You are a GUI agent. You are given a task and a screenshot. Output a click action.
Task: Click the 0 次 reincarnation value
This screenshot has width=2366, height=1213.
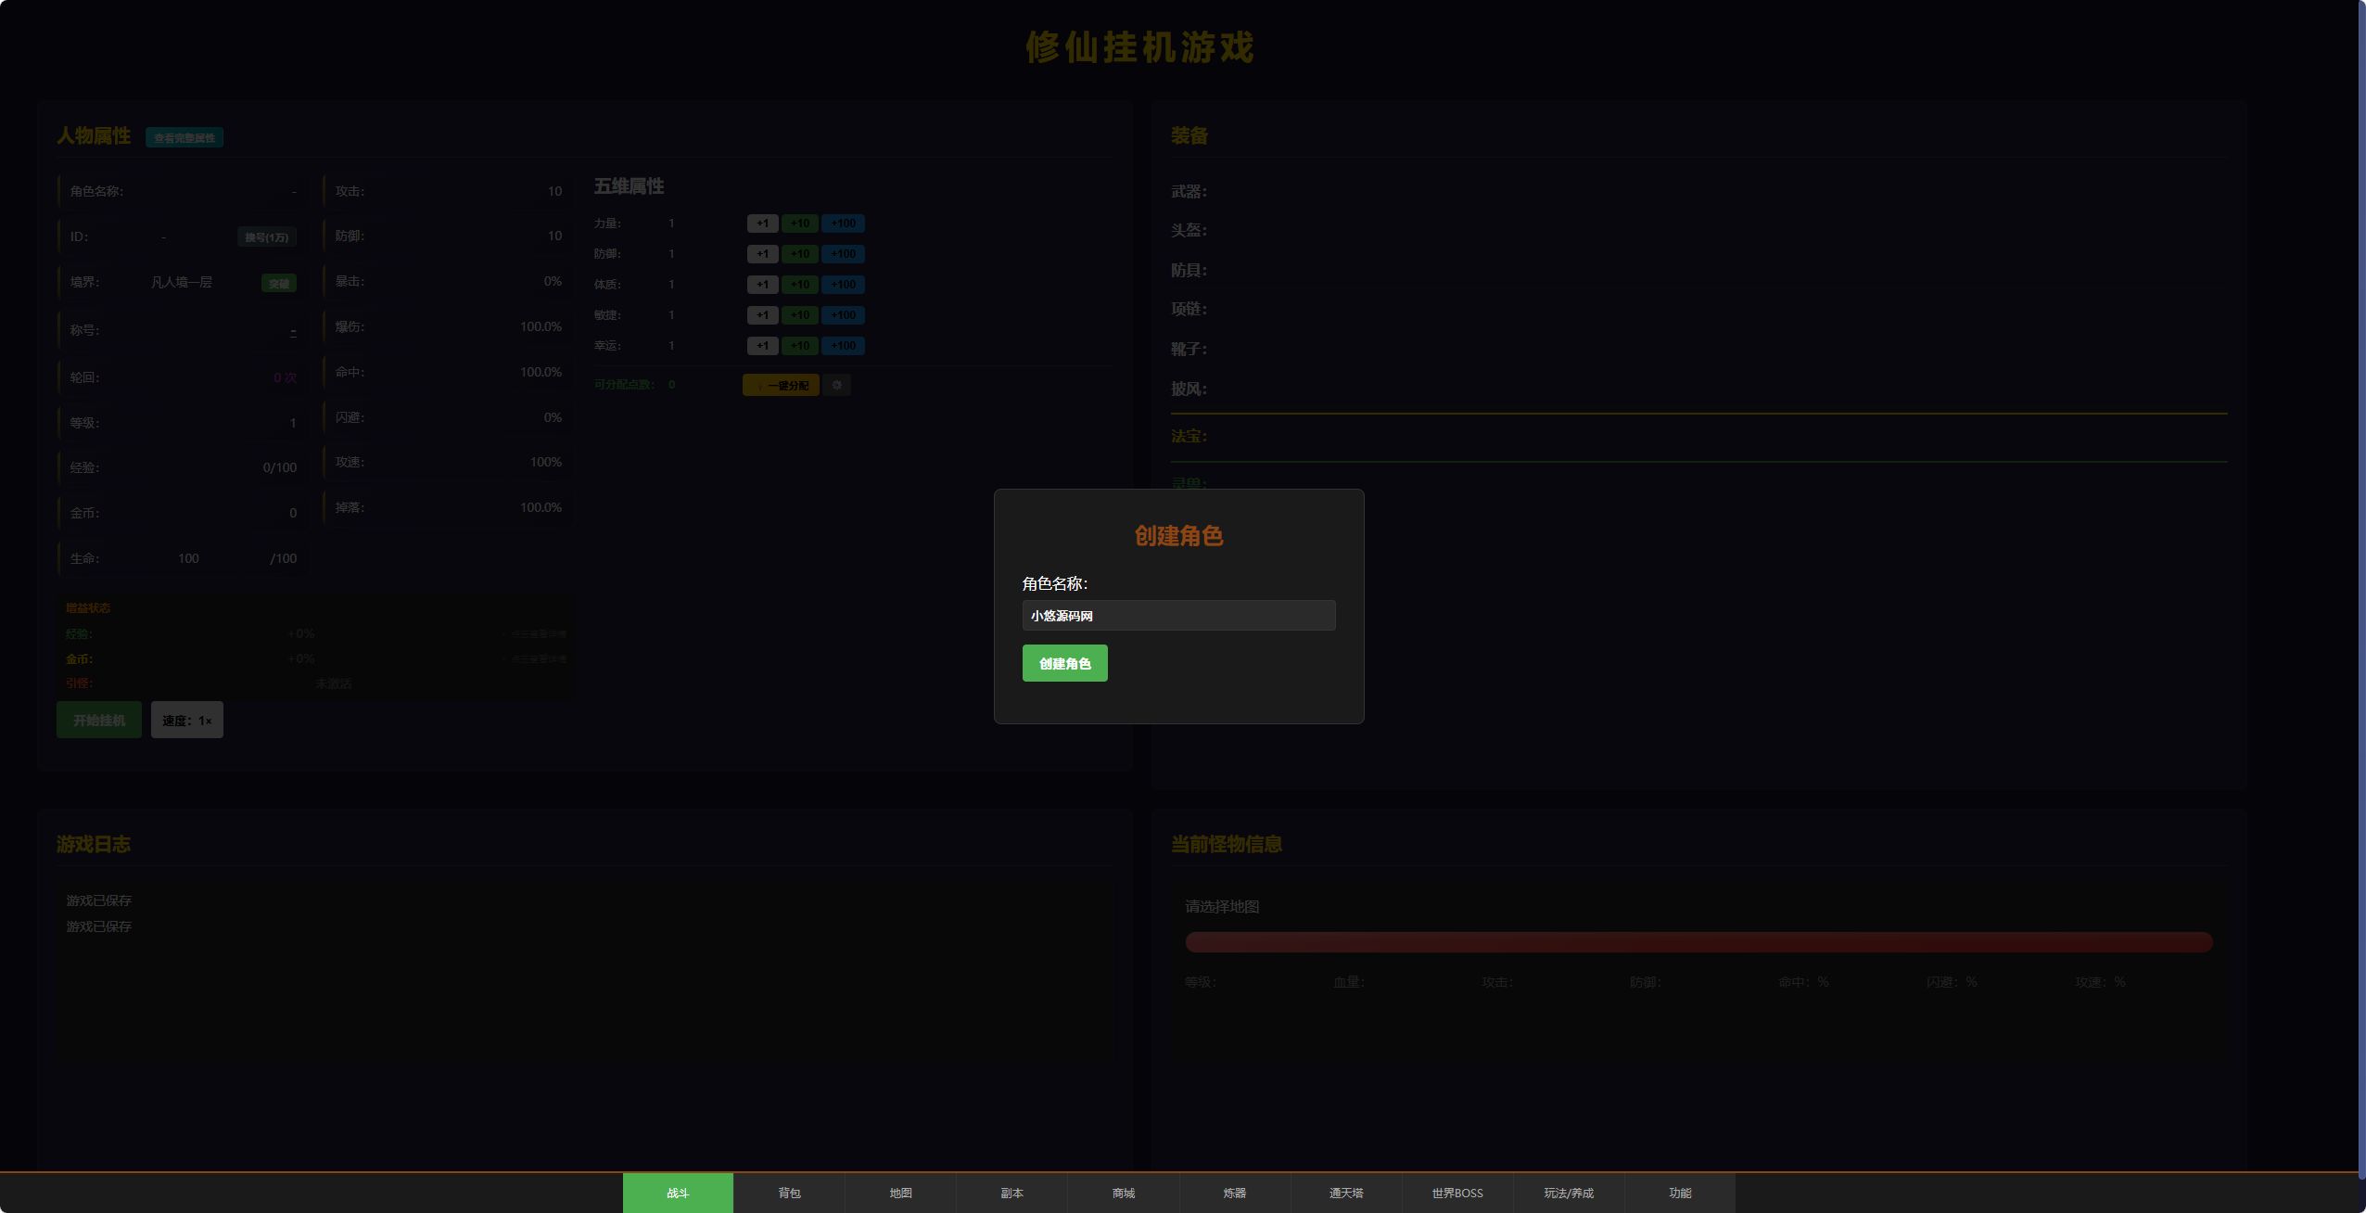(285, 377)
